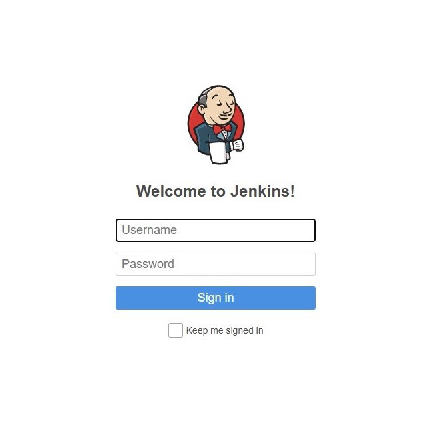Click the butler's red bow tie

[x=222, y=129]
